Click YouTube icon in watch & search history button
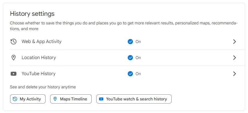 (x=101, y=99)
